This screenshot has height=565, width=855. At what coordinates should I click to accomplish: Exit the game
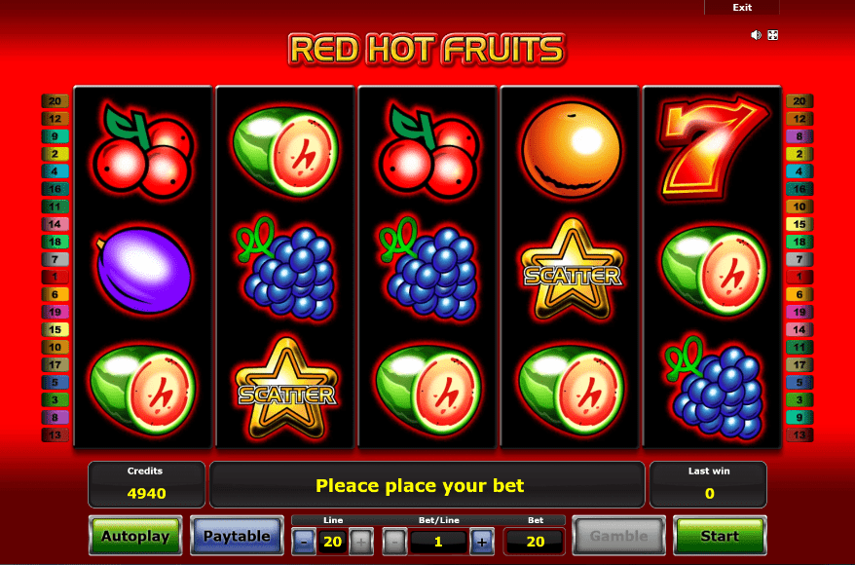pyautogui.click(x=742, y=7)
